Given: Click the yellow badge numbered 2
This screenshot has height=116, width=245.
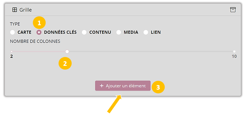Looking at the screenshot, I should 65,63.
